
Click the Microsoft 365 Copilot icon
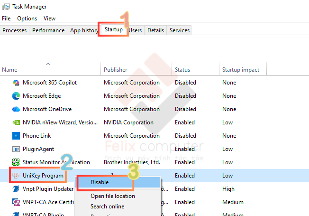pyautogui.click(x=16, y=83)
